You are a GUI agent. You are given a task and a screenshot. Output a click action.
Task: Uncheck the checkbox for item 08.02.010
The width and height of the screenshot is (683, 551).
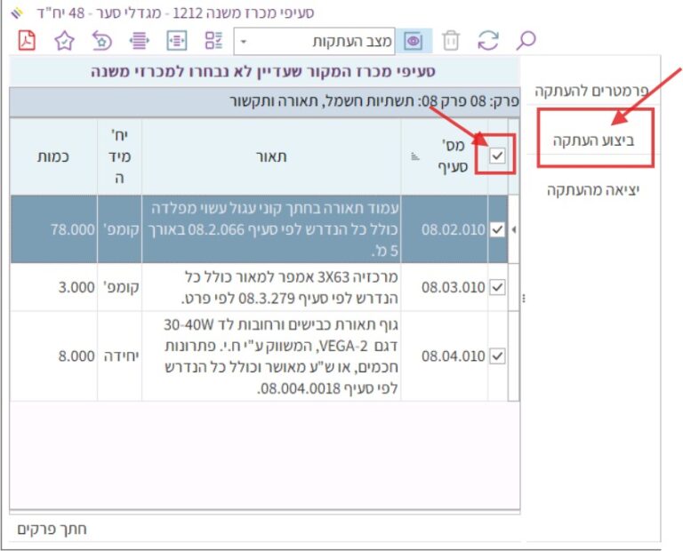pyautogui.click(x=497, y=229)
